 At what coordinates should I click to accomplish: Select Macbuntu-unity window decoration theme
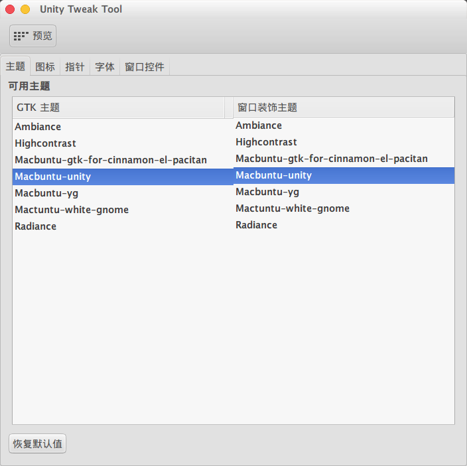(344, 175)
